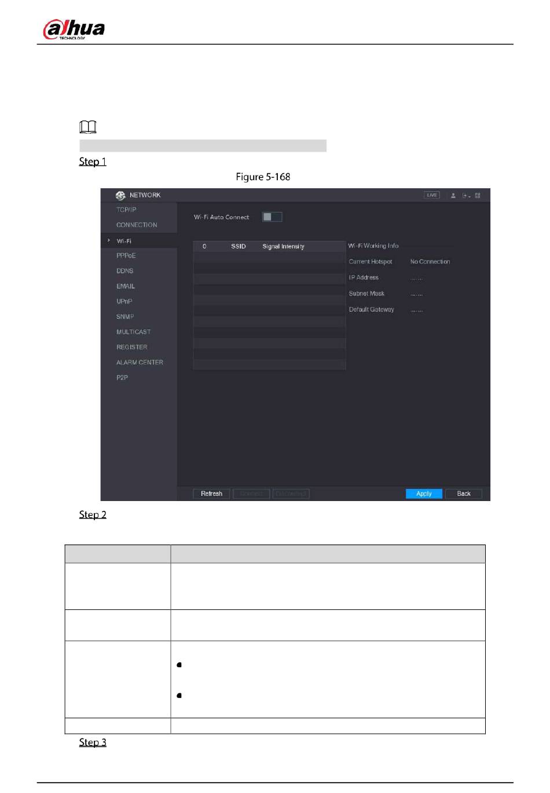Click the logout icon in header
The image size is (550, 793).
pos(466,195)
